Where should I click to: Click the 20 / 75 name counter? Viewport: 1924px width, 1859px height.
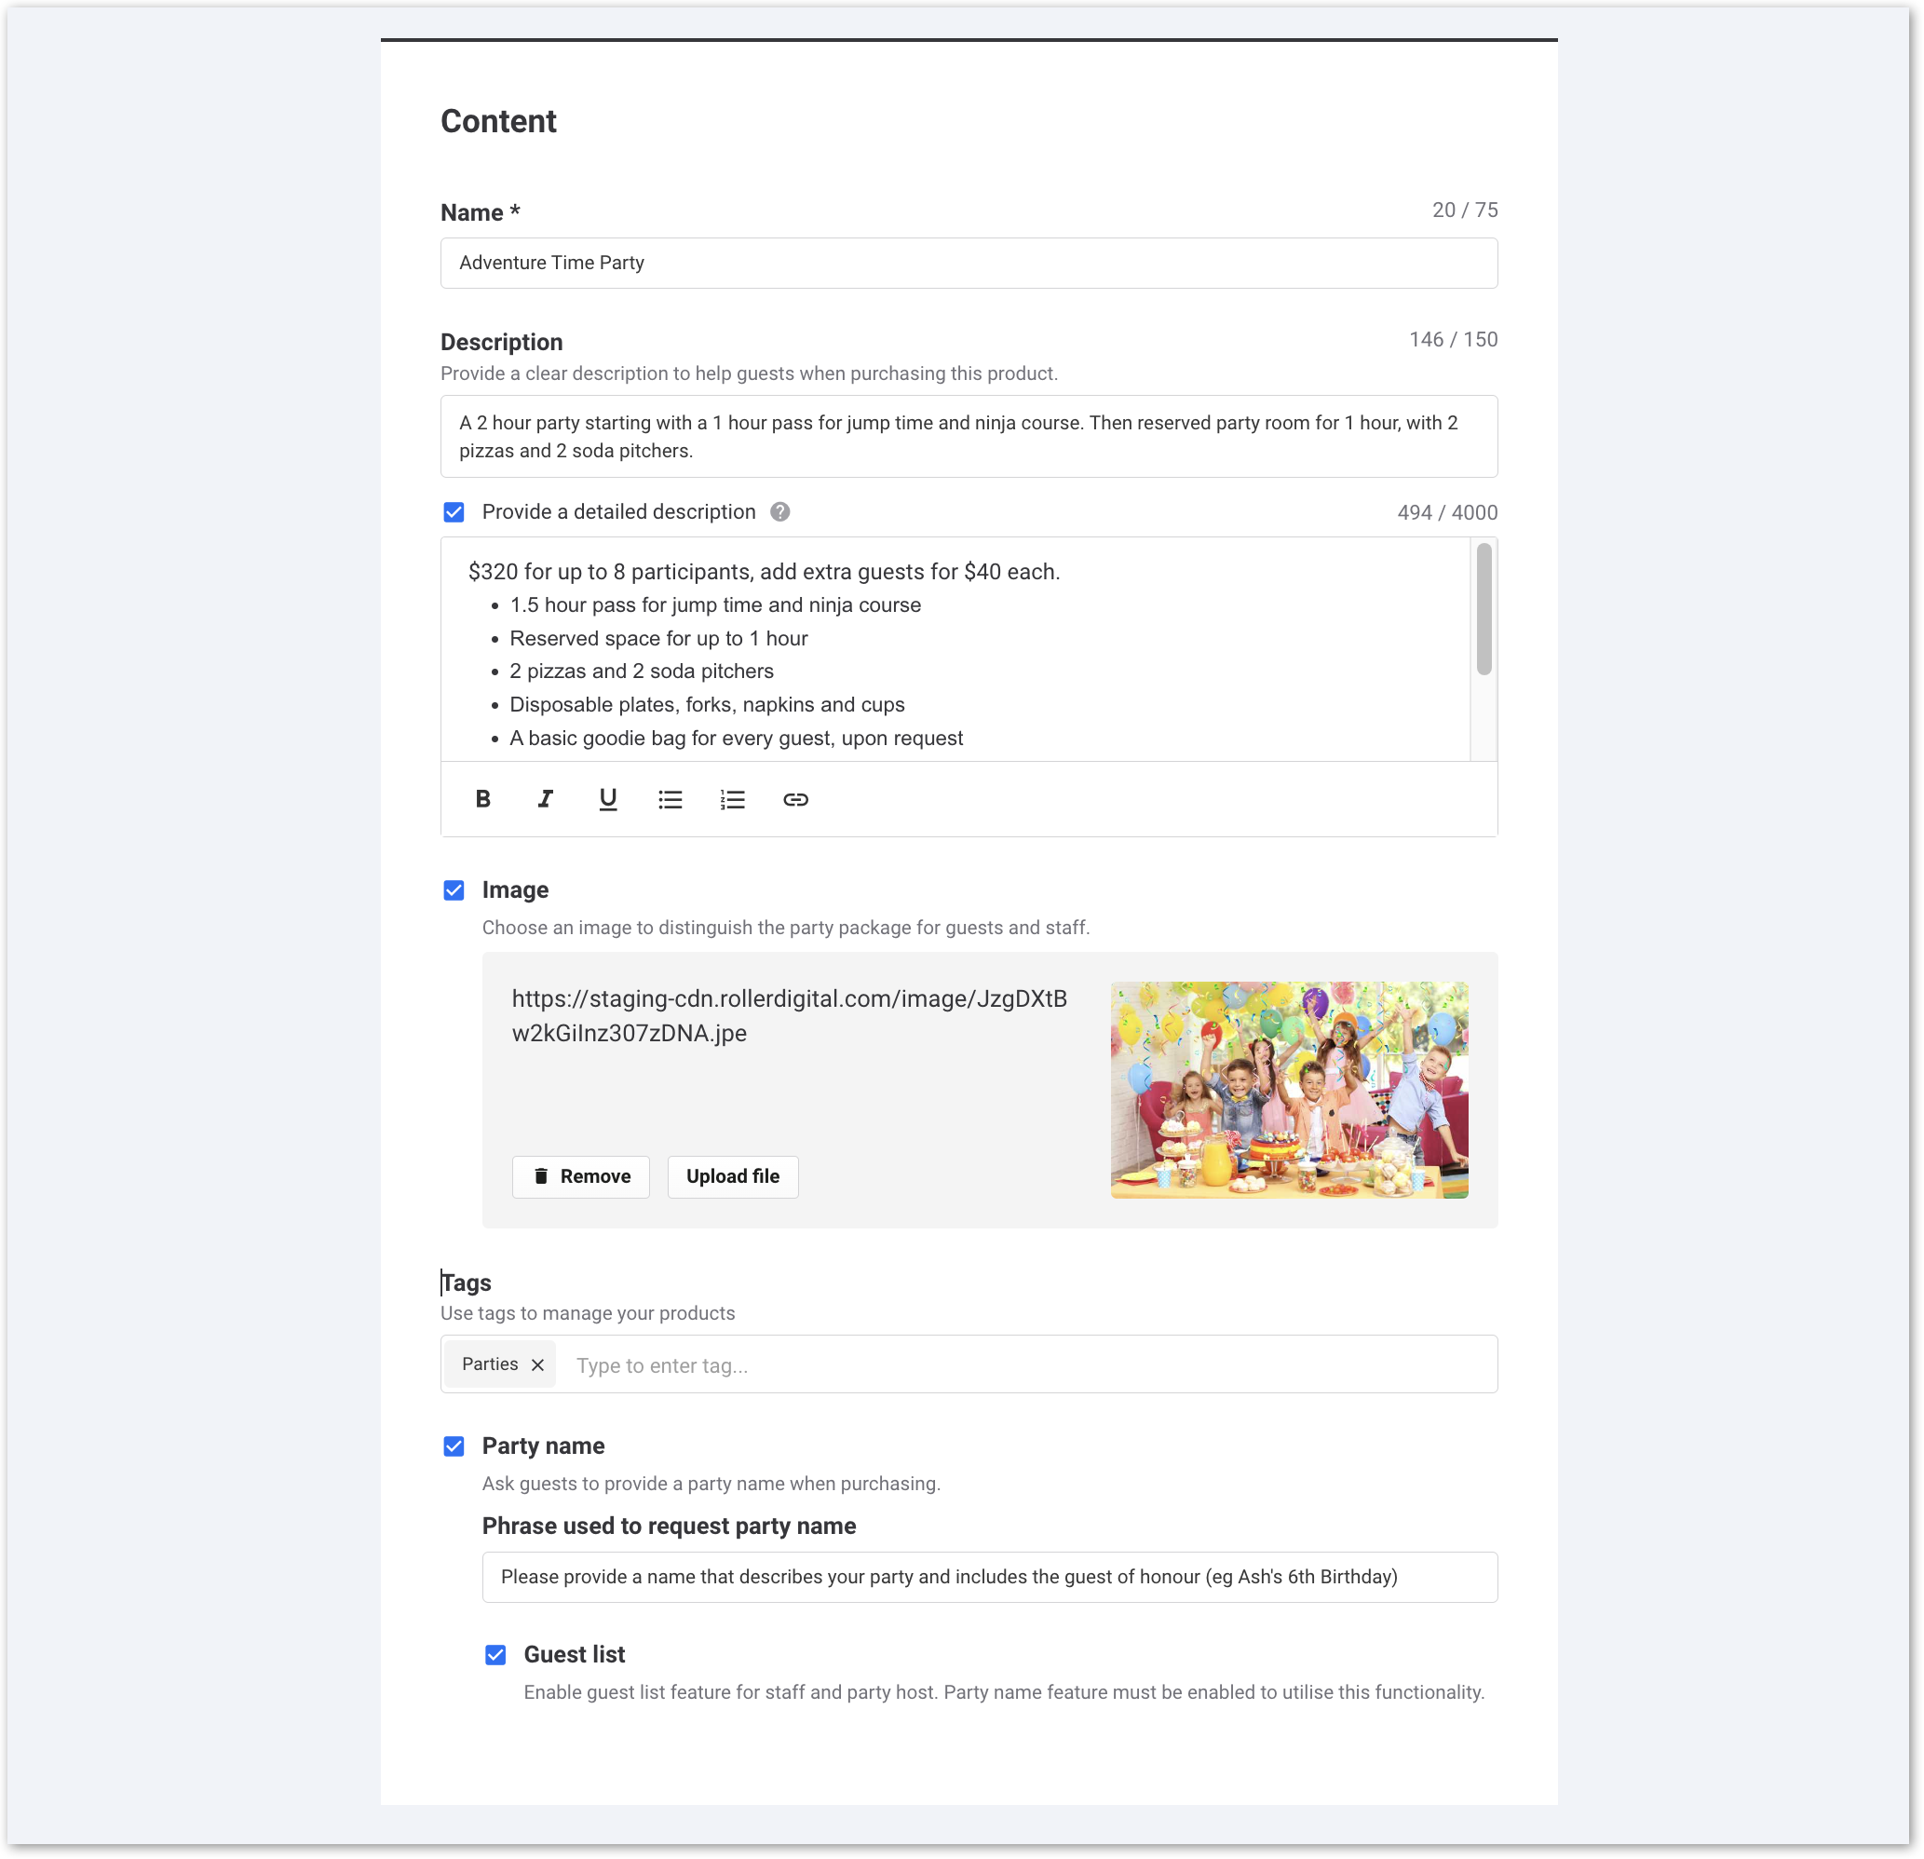pos(1465,210)
